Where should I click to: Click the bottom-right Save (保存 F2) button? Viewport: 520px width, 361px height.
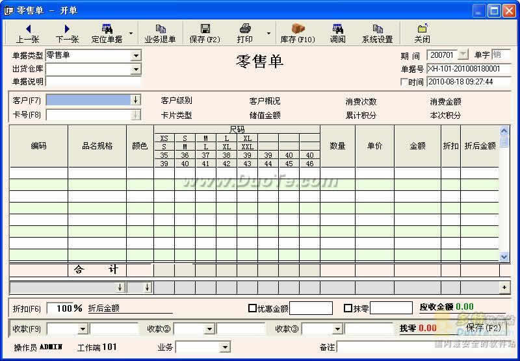tap(484, 328)
